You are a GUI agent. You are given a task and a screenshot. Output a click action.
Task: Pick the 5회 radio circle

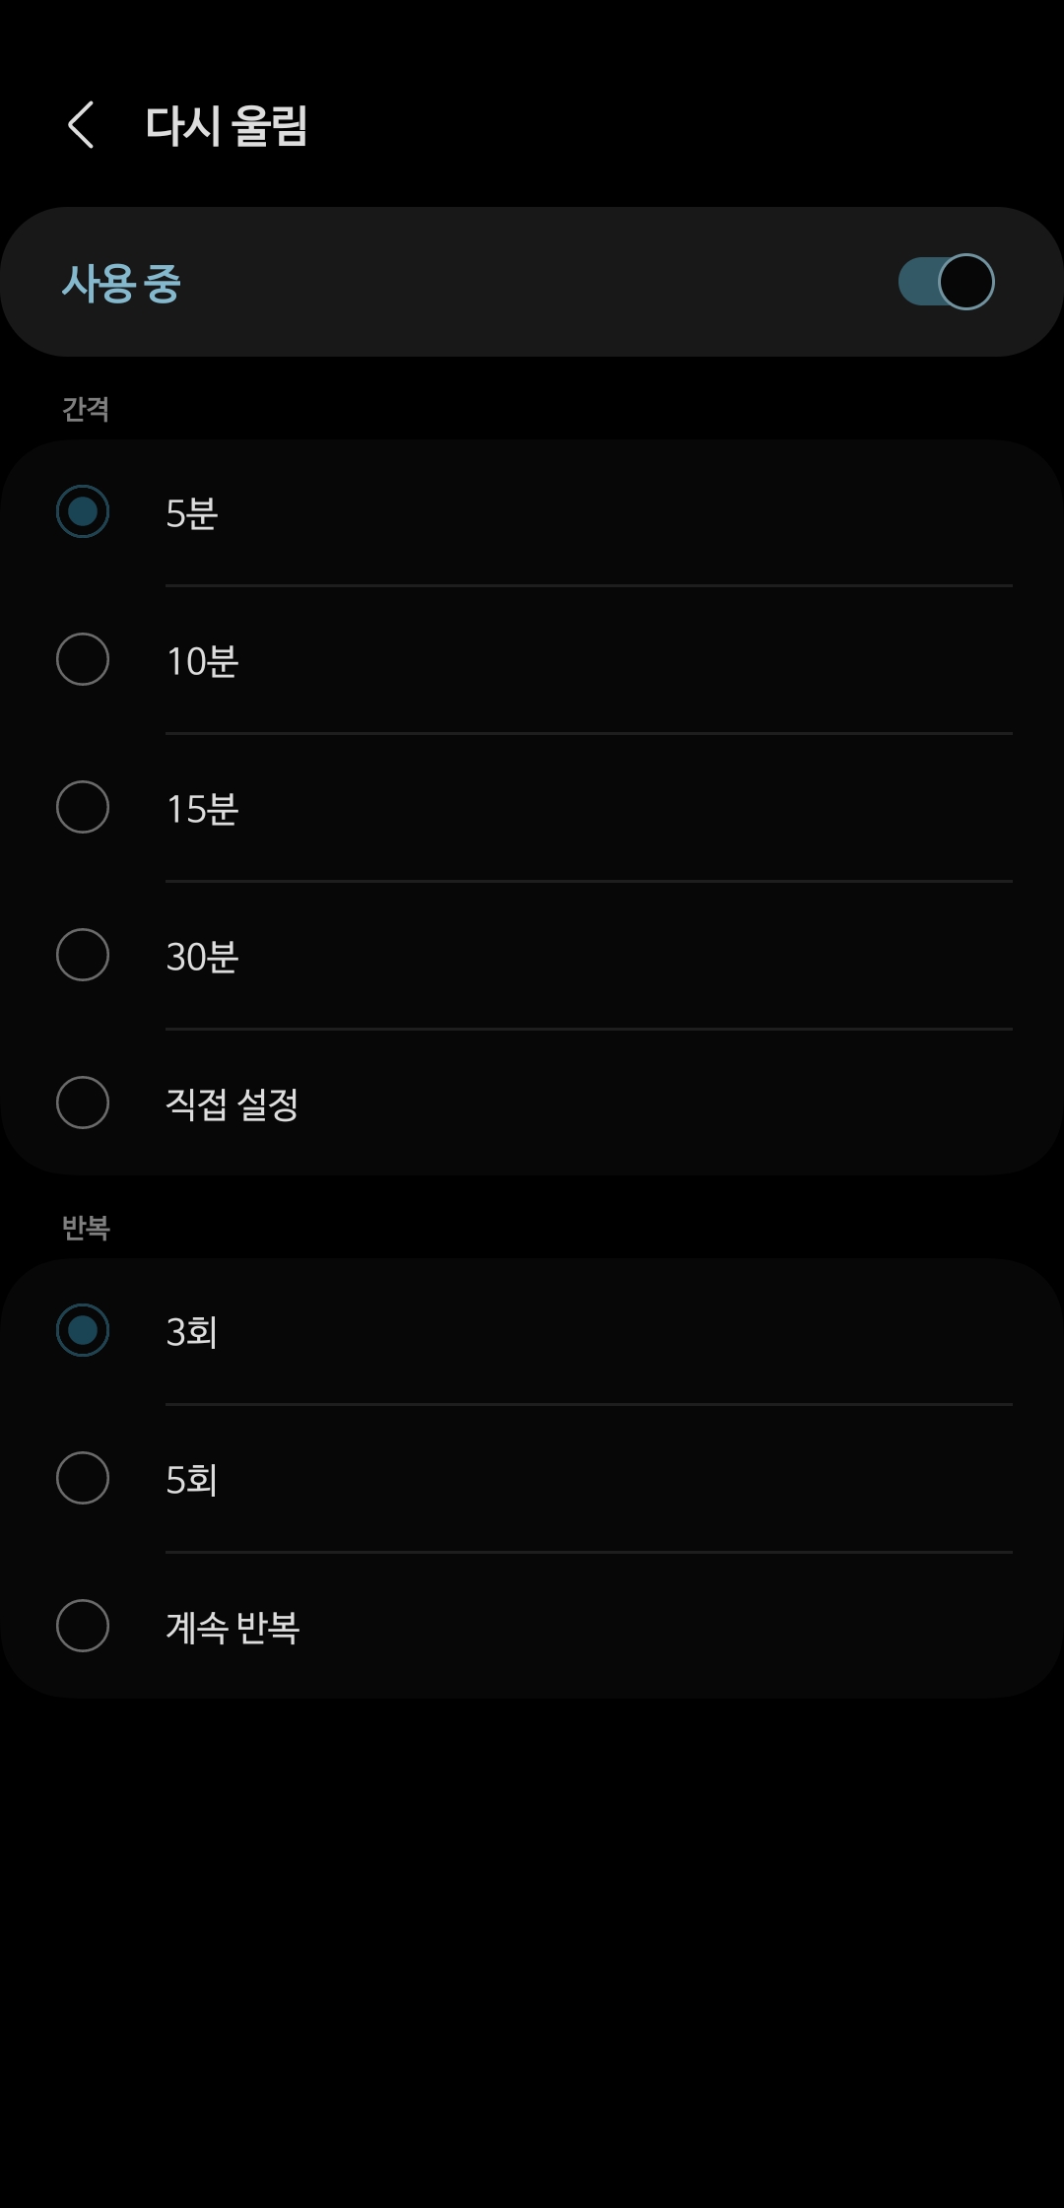point(83,1478)
